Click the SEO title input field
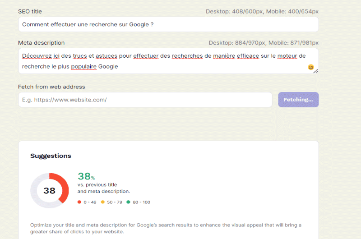 click(x=168, y=24)
